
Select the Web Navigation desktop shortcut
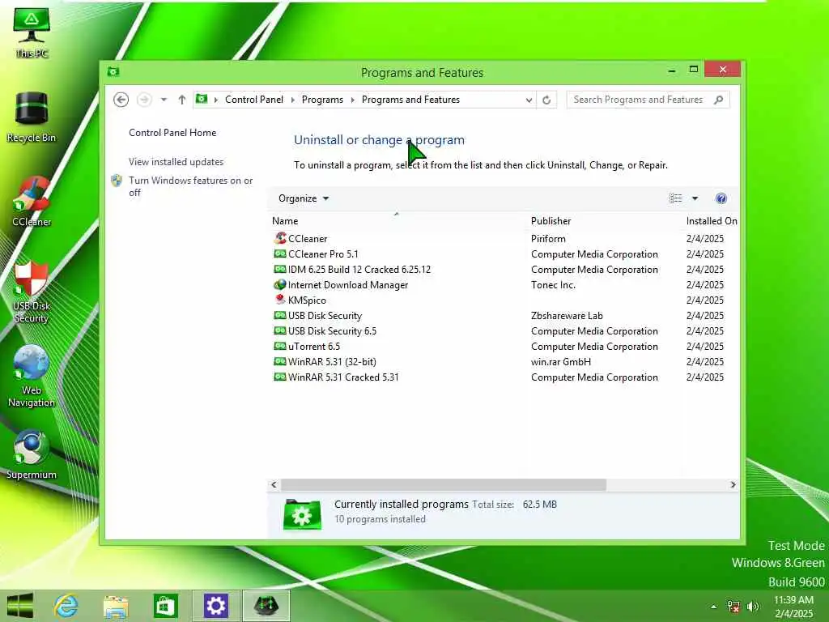(x=32, y=376)
